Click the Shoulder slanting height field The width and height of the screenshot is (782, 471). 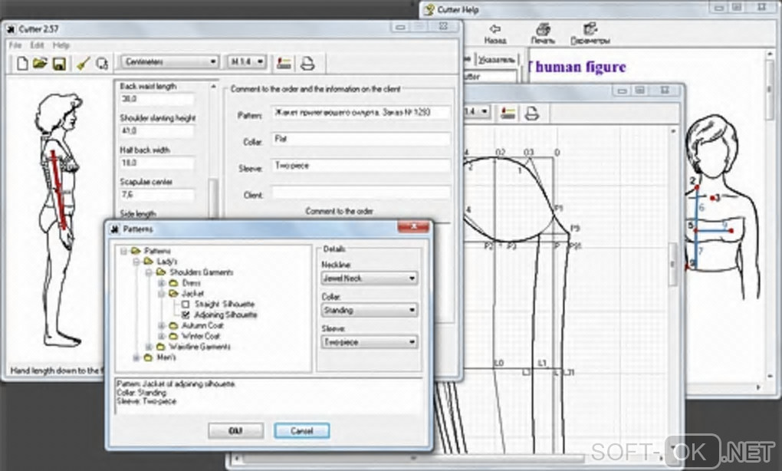pyautogui.click(x=156, y=131)
